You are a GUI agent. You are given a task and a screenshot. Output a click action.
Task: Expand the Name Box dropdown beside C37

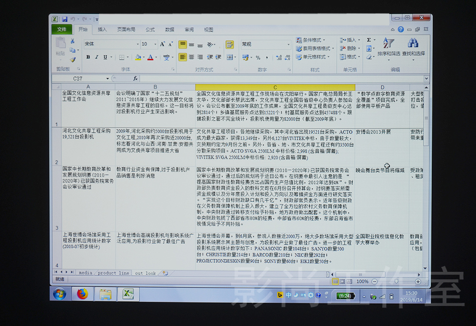(x=107, y=79)
